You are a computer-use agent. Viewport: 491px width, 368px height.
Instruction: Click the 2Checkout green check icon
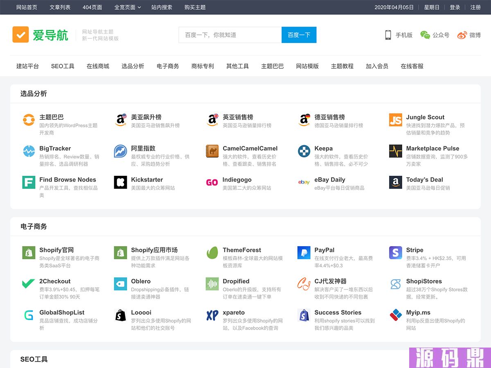29,284
